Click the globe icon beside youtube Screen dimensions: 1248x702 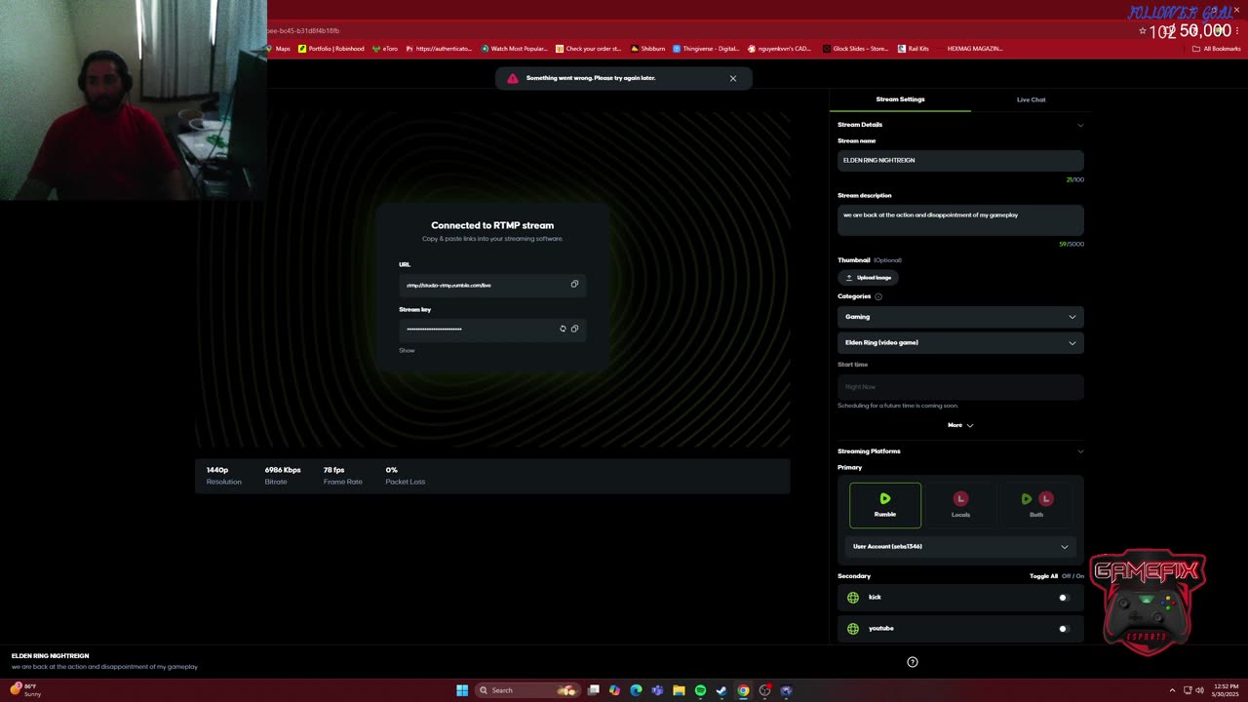(x=853, y=629)
